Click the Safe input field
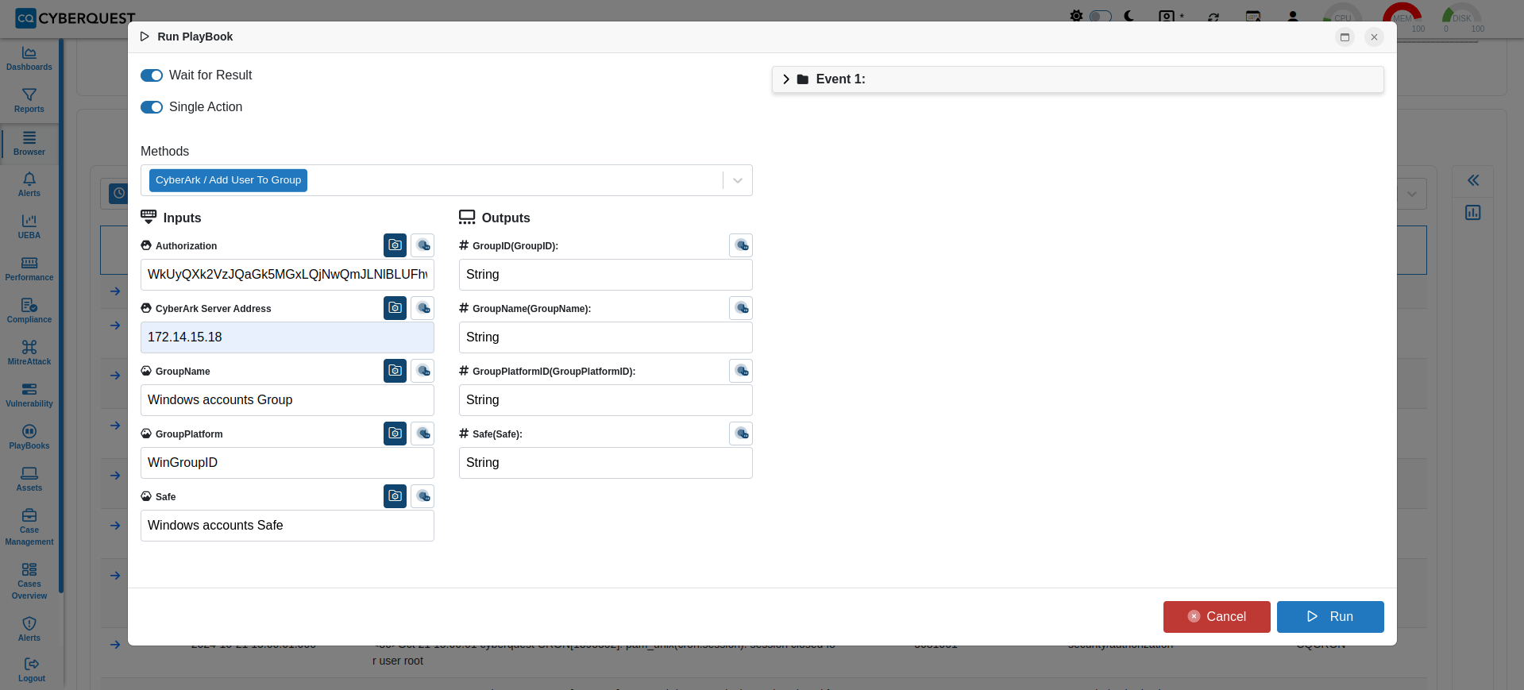Viewport: 1524px width, 690px height. (x=287, y=526)
